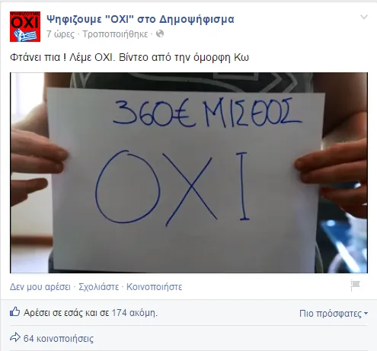Screen dimensions: 377x351
Task: Open Ψηφίζουμε "ΟΧΙ" στο Δημοψήφισμα page link
Action: (140, 19)
